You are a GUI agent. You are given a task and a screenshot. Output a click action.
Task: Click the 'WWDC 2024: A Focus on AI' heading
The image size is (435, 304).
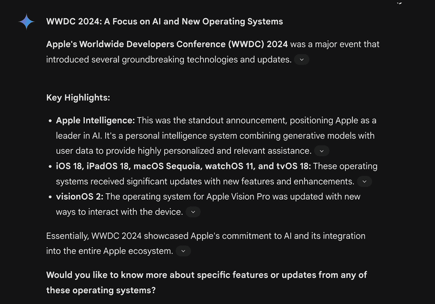(165, 22)
